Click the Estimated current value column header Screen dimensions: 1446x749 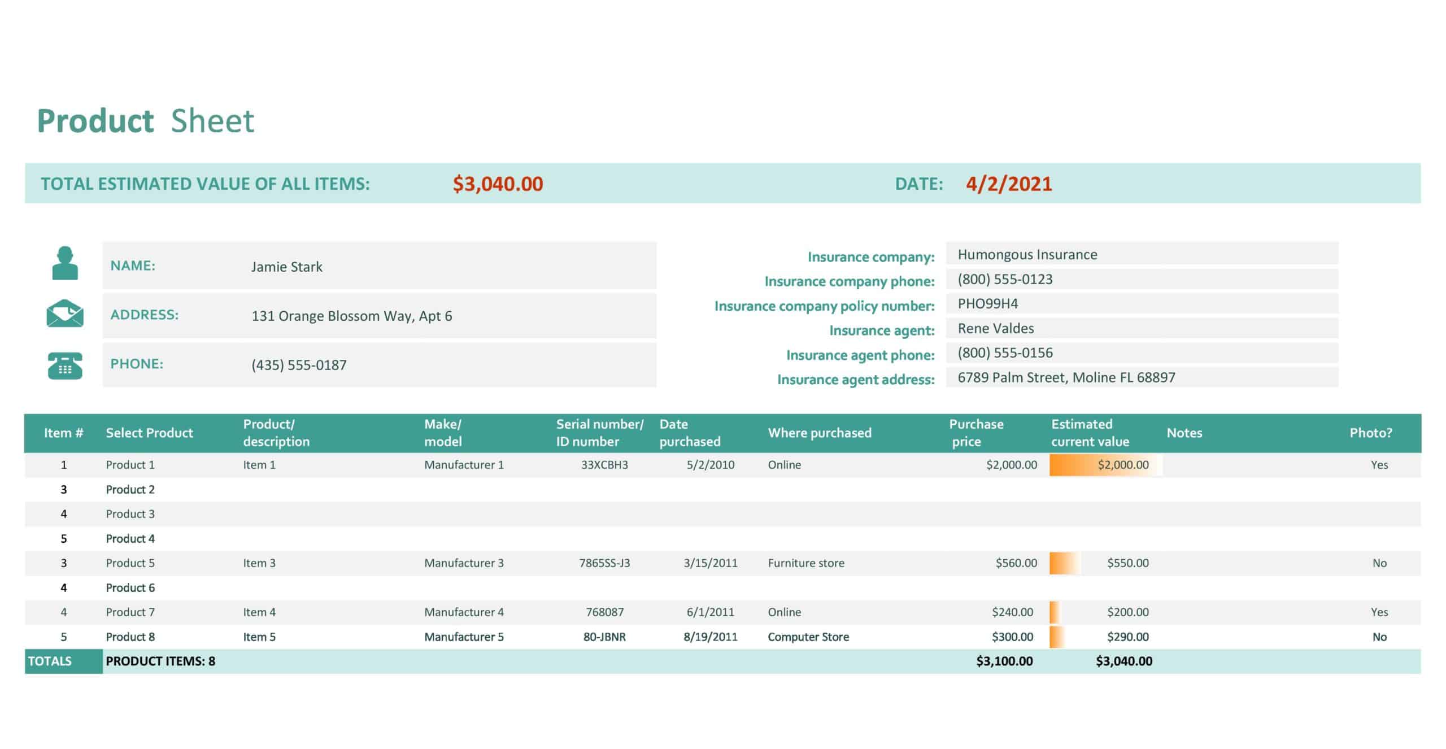[x=1090, y=433]
